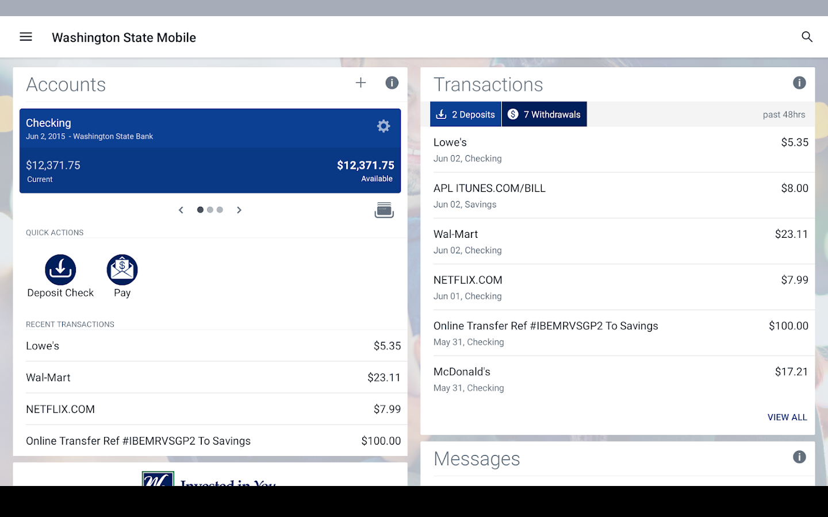
Task: Click the Messages panel heading
Action: pyautogui.click(x=477, y=458)
